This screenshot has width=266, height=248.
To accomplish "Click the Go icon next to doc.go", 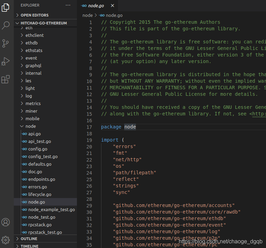I will click(24, 172).
